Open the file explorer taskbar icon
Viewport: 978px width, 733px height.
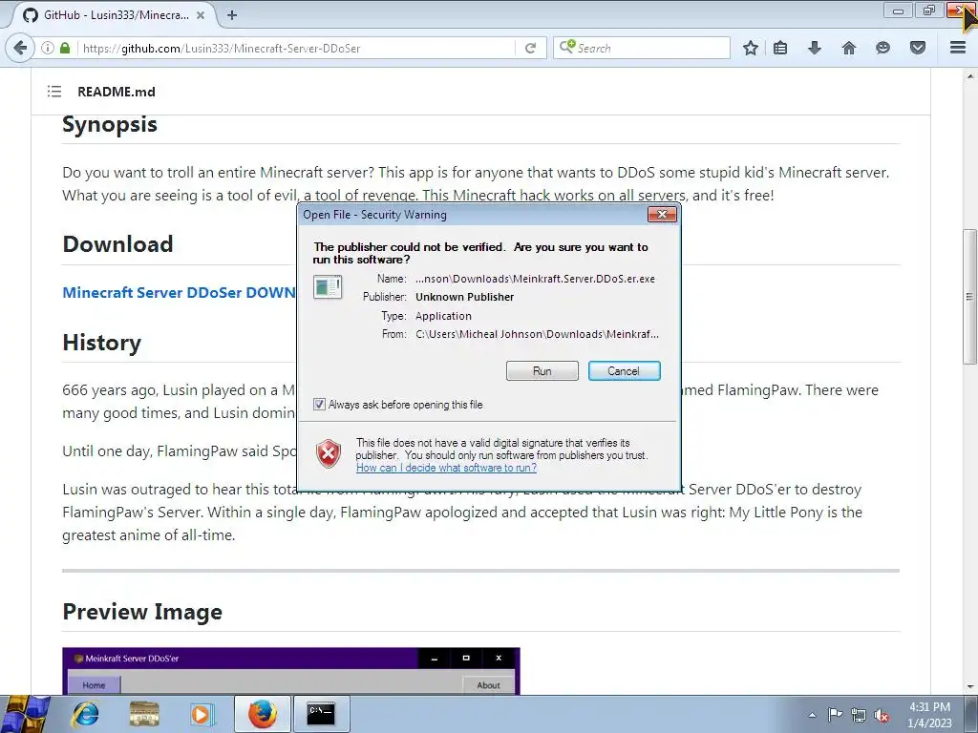coord(144,714)
